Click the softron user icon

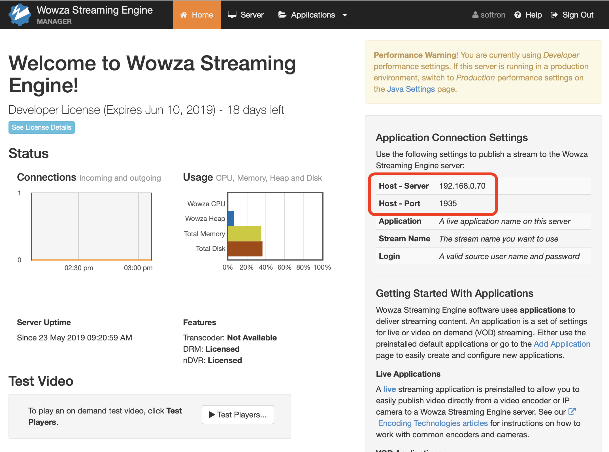click(475, 15)
